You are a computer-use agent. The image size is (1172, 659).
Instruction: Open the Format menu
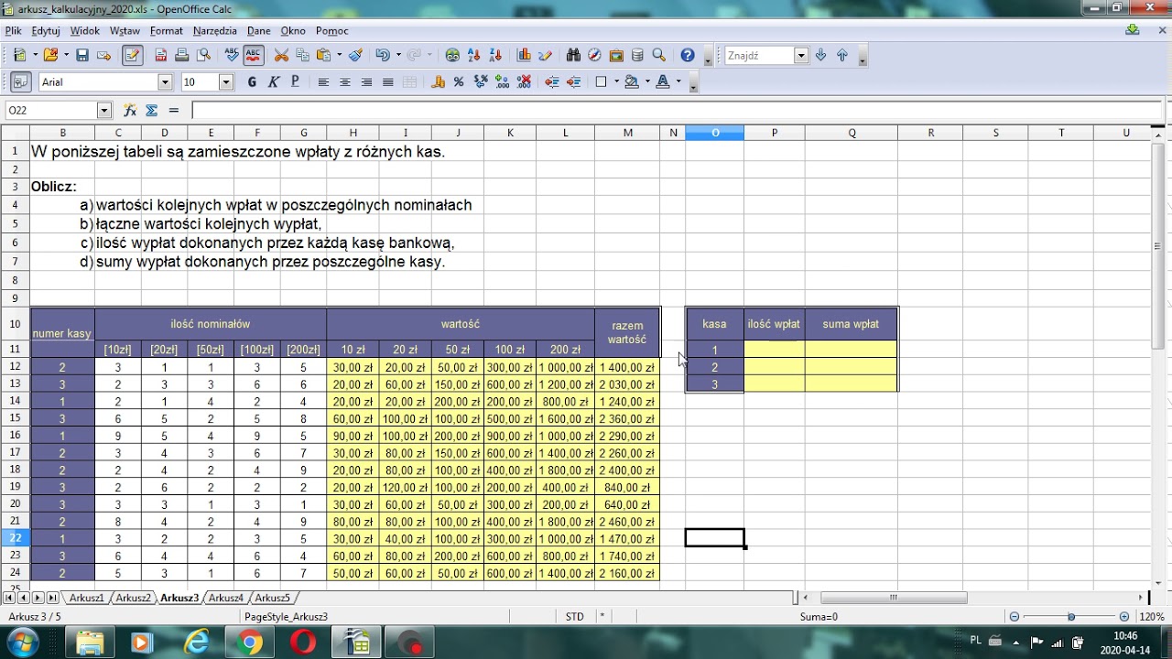tap(167, 31)
